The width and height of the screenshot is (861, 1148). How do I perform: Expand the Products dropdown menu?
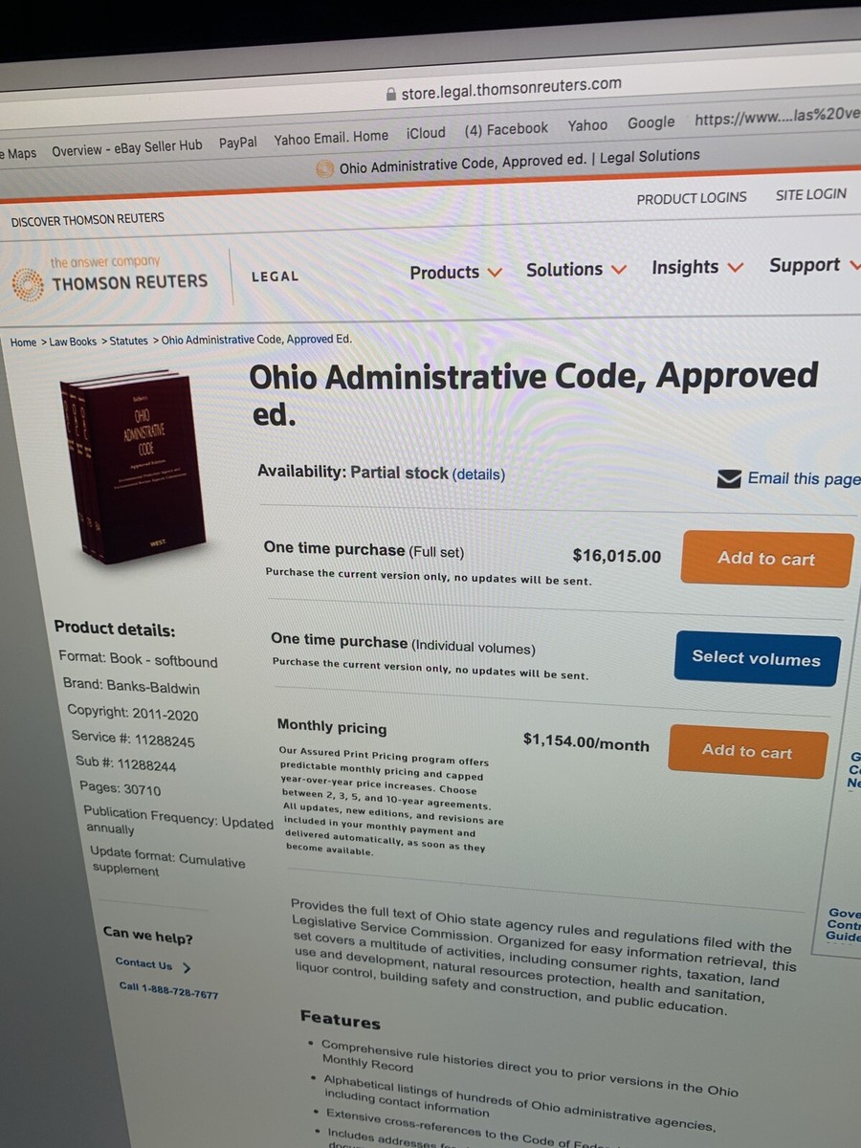click(x=455, y=273)
